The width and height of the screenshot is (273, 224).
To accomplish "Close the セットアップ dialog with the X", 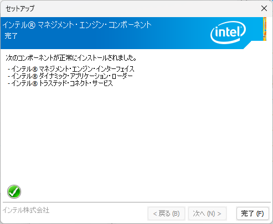I will click(x=264, y=8).
